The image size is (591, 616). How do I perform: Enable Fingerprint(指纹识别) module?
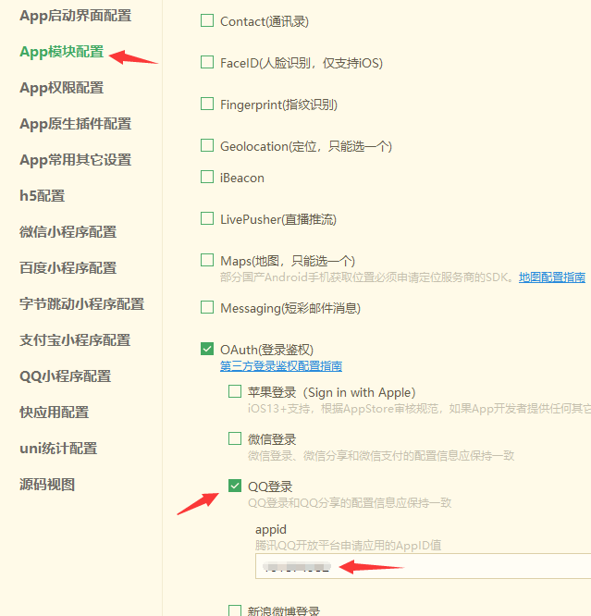[x=207, y=105]
